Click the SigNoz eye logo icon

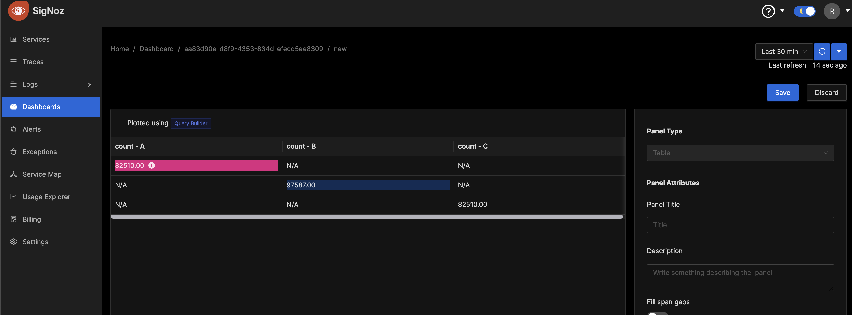pyautogui.click(x=18, y=11)
